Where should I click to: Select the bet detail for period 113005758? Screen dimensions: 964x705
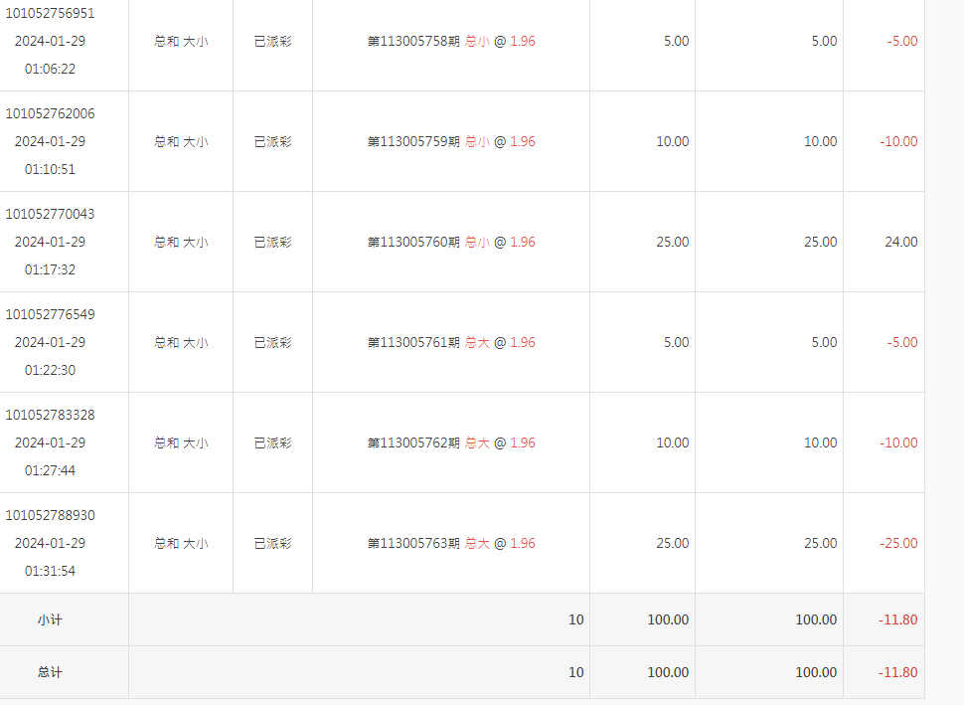[451, 42]
